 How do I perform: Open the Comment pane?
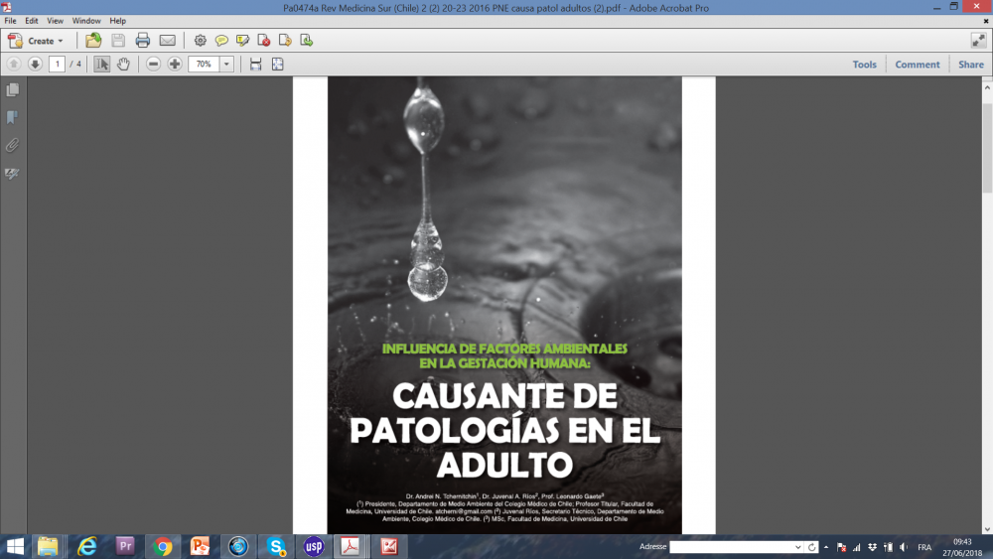(x=917, y=65)
